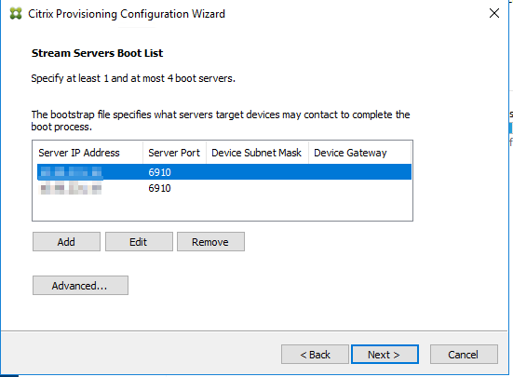Click the Device Gateway column header
The height and width of the screenshot is (377, 513).
pyautogui.click(x=359, y=153)
